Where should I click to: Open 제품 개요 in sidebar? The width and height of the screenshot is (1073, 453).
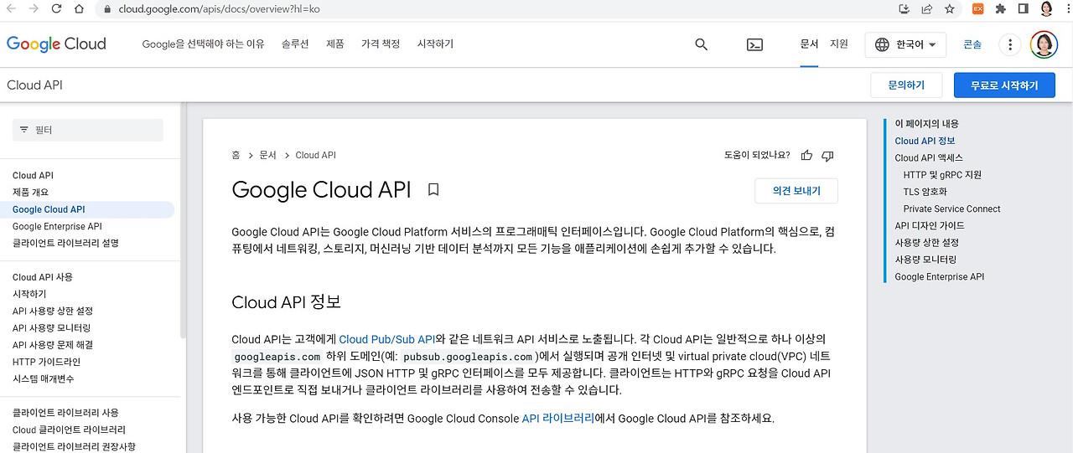click(x=30, y=193)
